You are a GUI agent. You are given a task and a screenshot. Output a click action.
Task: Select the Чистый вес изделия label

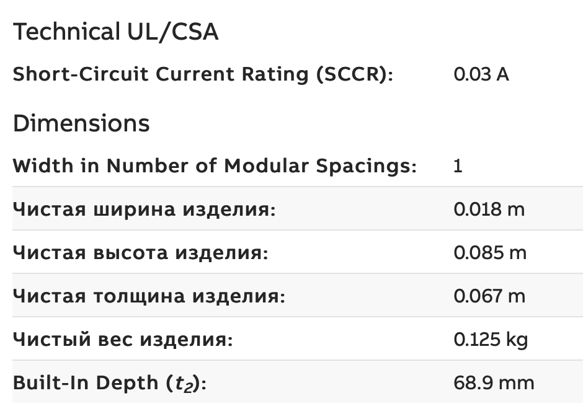point(123,340)
